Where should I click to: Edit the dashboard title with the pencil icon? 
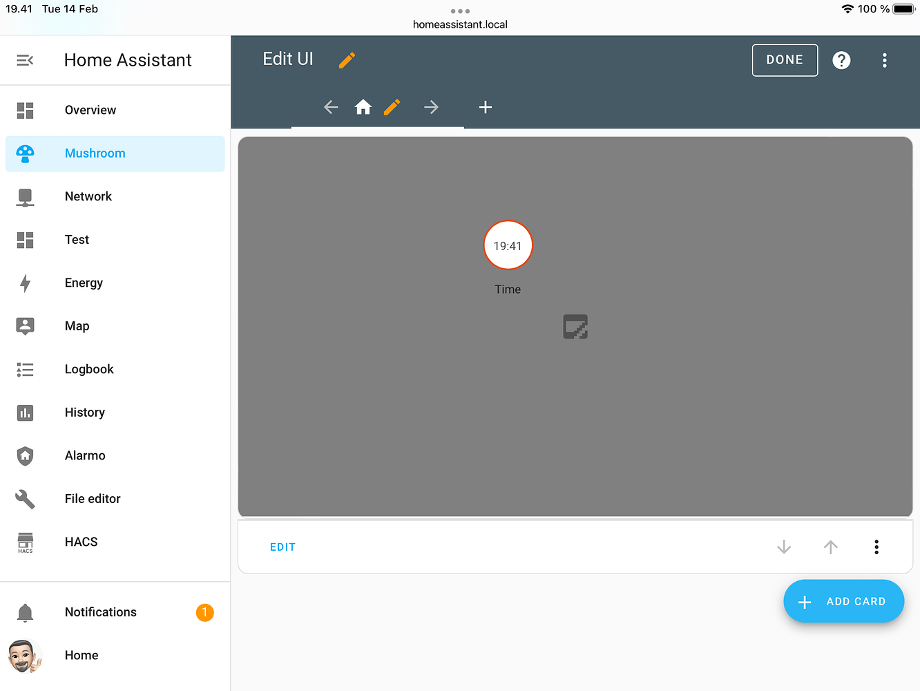(x=346, y=60)
